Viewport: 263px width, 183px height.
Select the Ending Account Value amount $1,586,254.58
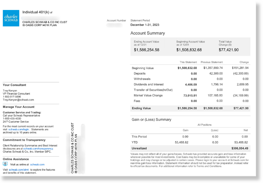(x=146, y=50)
